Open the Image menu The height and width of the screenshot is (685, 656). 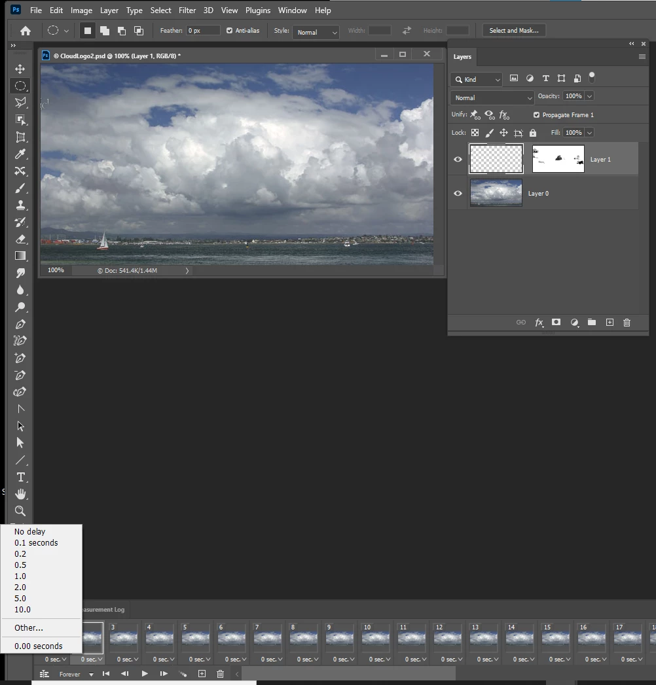81,10
